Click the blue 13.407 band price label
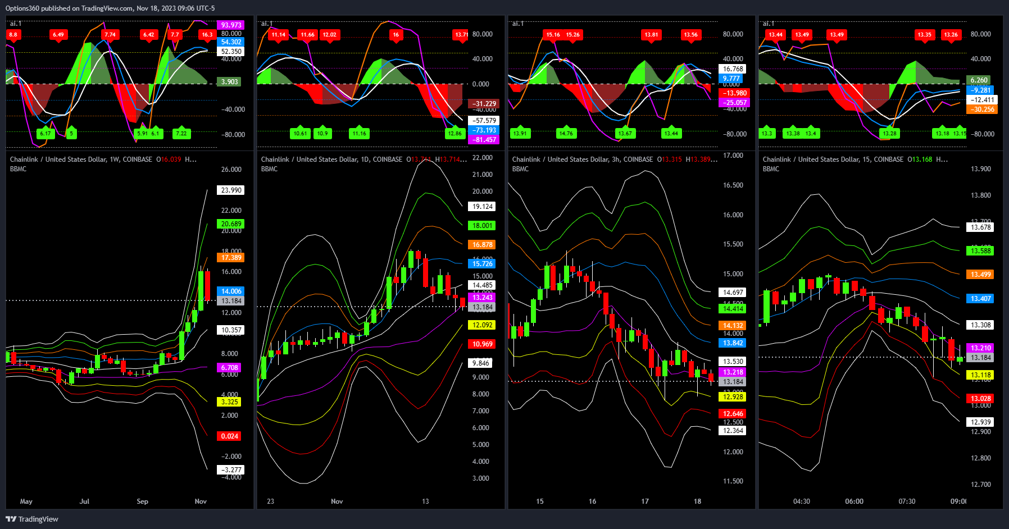Screen dimensions: 1009x529 click(x=980, y=299)
